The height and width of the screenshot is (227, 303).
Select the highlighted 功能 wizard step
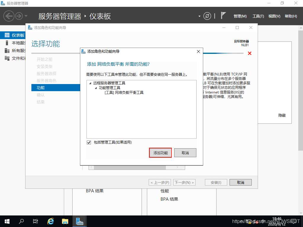click(56, 88)
